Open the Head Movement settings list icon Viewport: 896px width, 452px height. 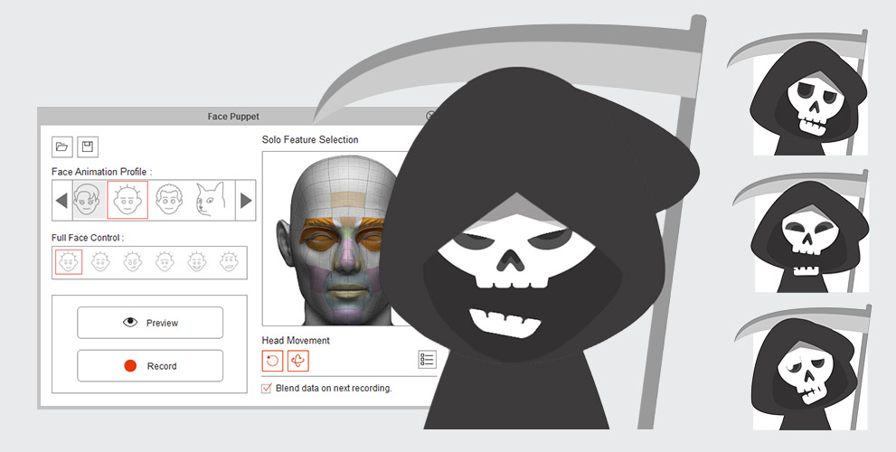click(x=427, y=360)
